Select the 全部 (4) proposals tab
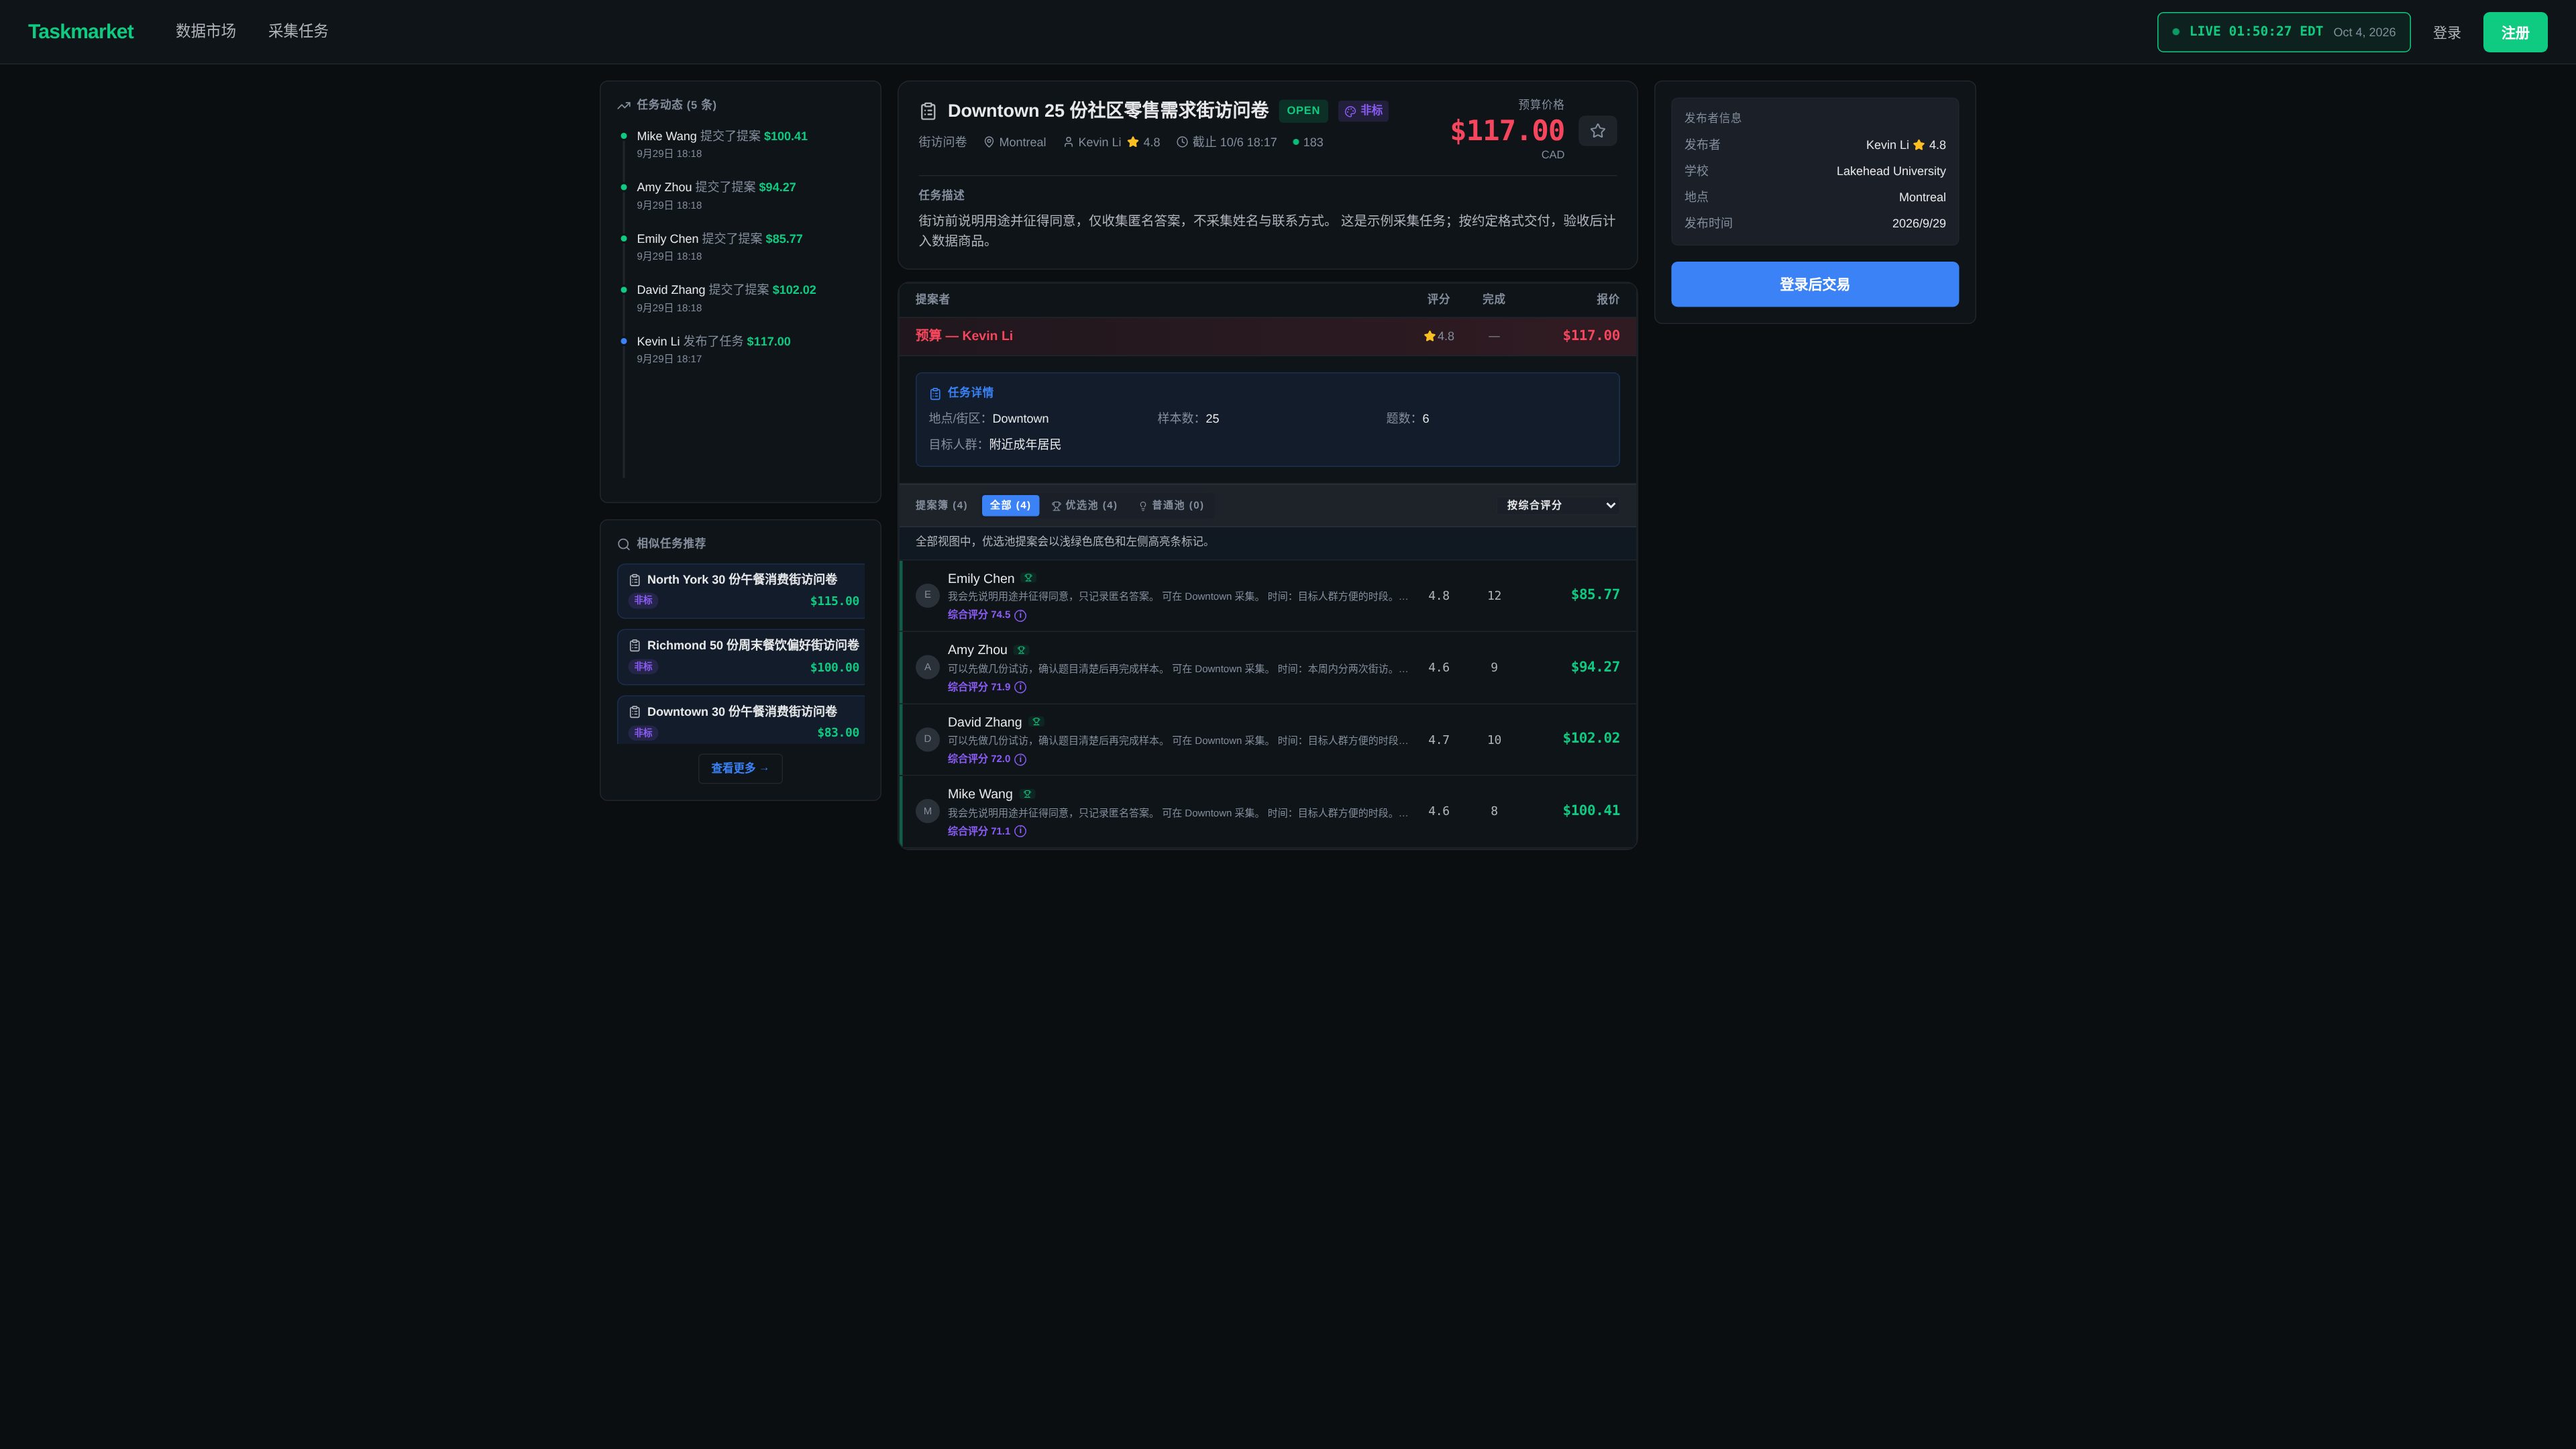Screen dimensions: 2576x1449 (x=1010, y=505)
